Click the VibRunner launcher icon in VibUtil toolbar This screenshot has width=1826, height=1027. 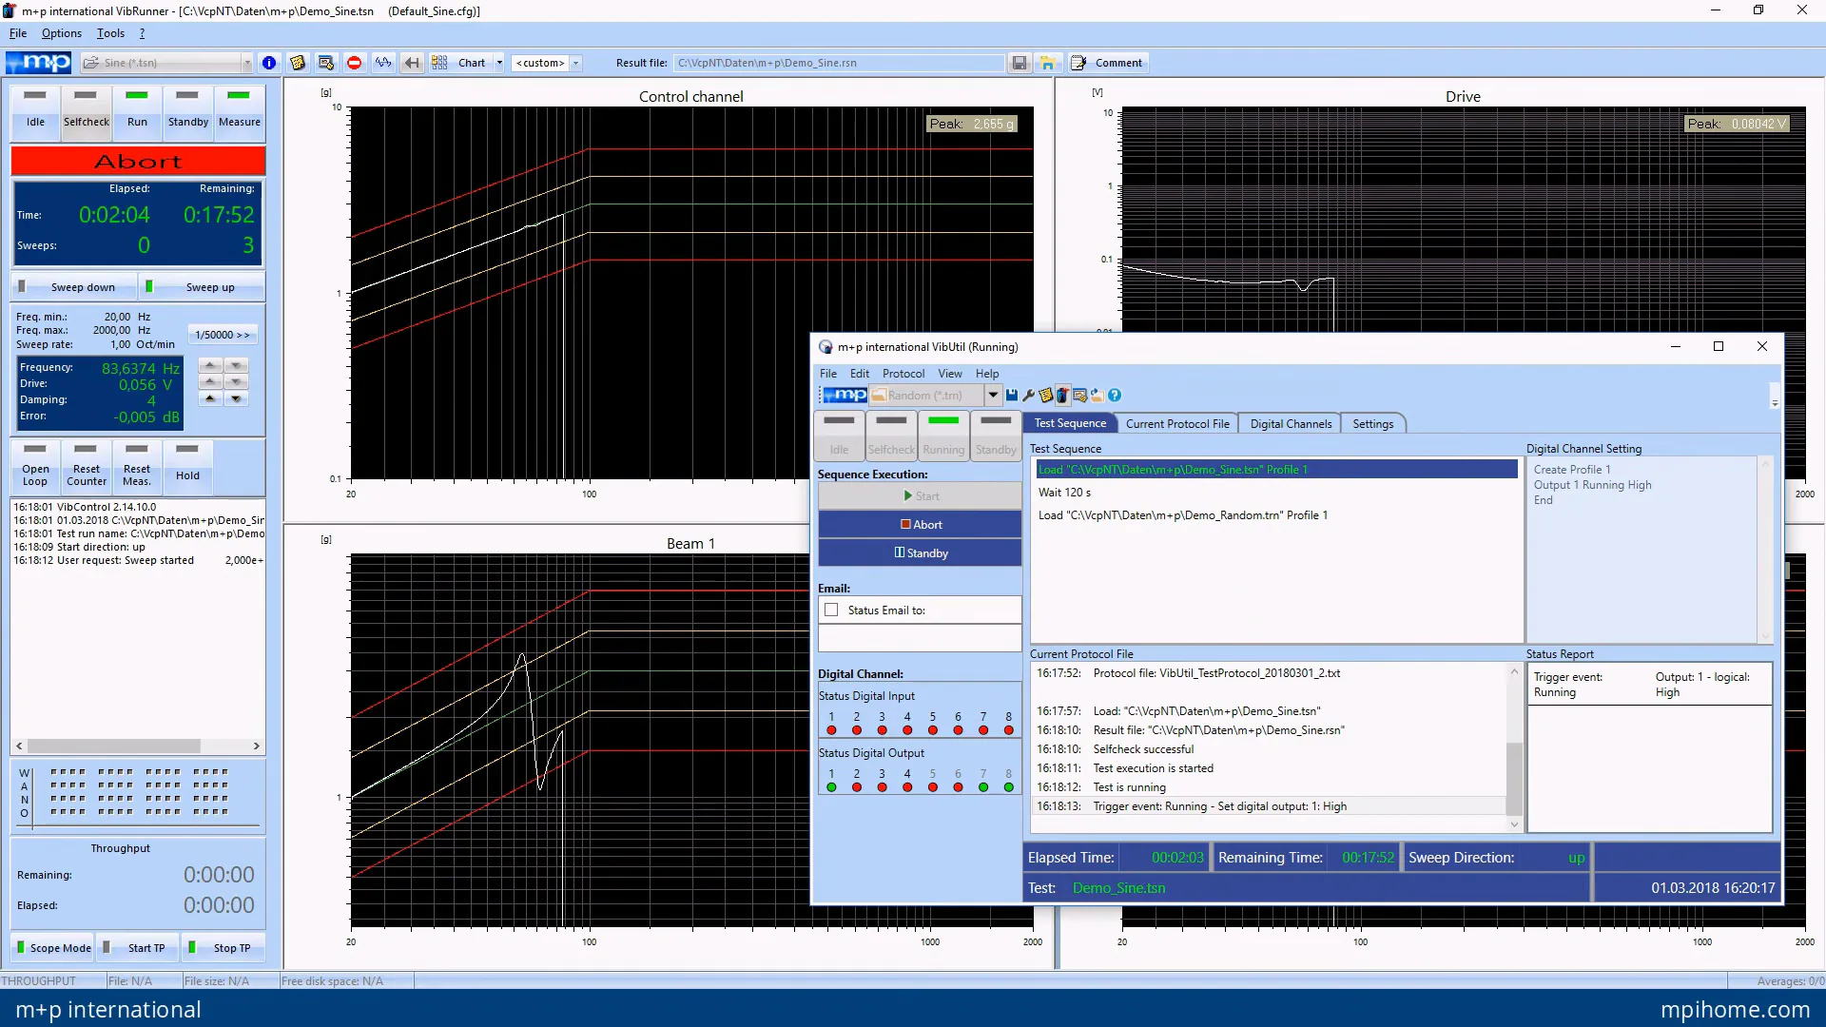1063,396
